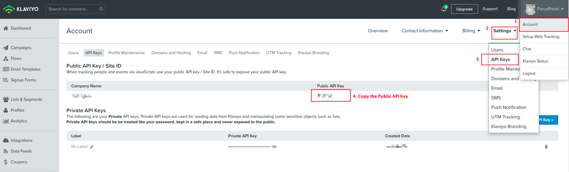Open the Overview tab

pyautogui.click(x=378, y=31)
